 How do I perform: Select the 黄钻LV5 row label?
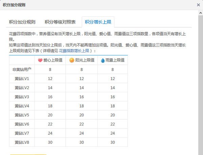click(x=22, y=115)
